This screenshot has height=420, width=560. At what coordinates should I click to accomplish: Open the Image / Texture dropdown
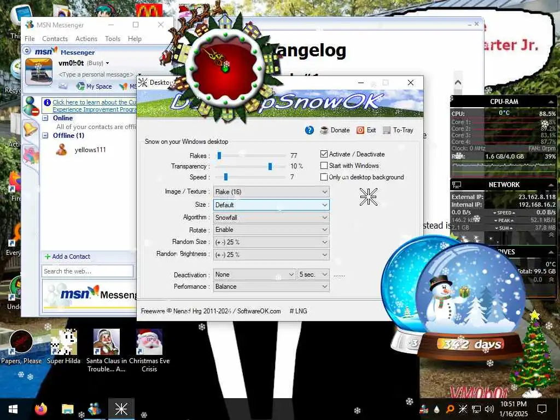(x=271, y=192)
